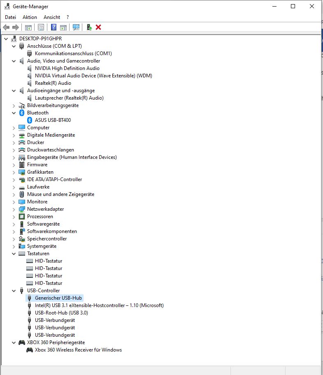
Task: Select NVIDIA Virtual Audio Device (WDM)
Action: coord(93,76)
